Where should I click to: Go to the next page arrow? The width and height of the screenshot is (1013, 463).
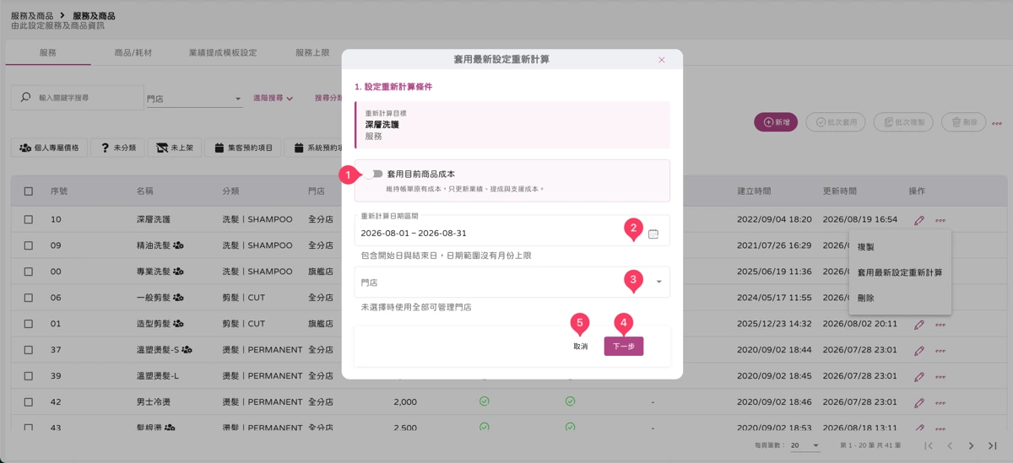(971, 445)
